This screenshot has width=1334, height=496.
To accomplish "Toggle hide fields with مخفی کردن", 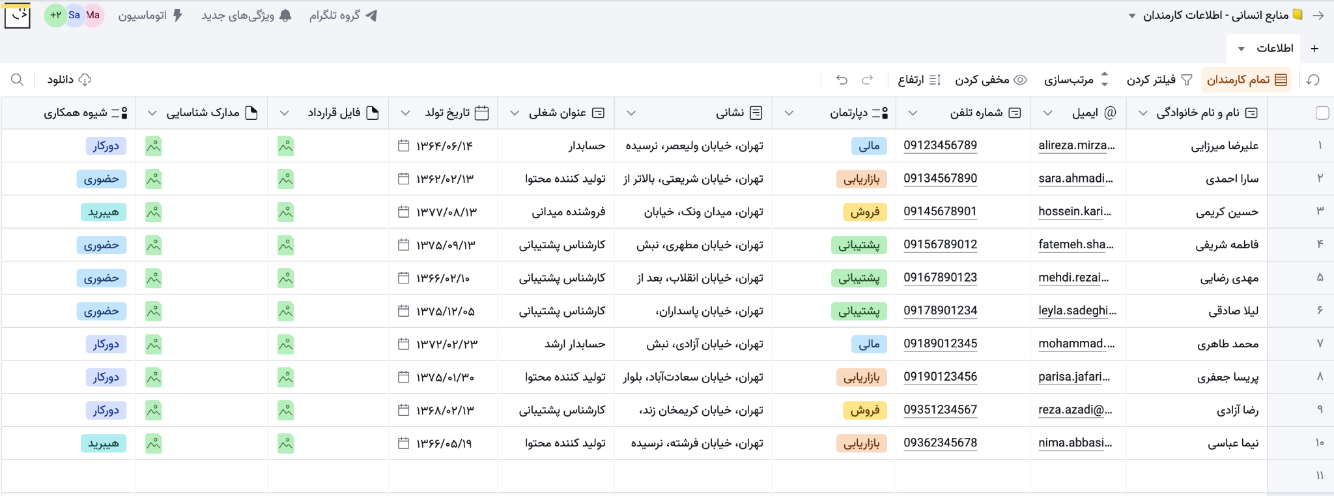I will click(x=991, y=80).
